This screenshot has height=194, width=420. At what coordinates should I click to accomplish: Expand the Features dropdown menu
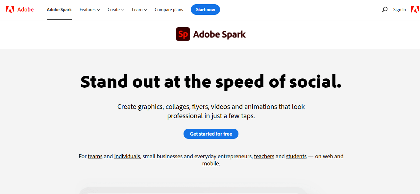pos(89,10)
